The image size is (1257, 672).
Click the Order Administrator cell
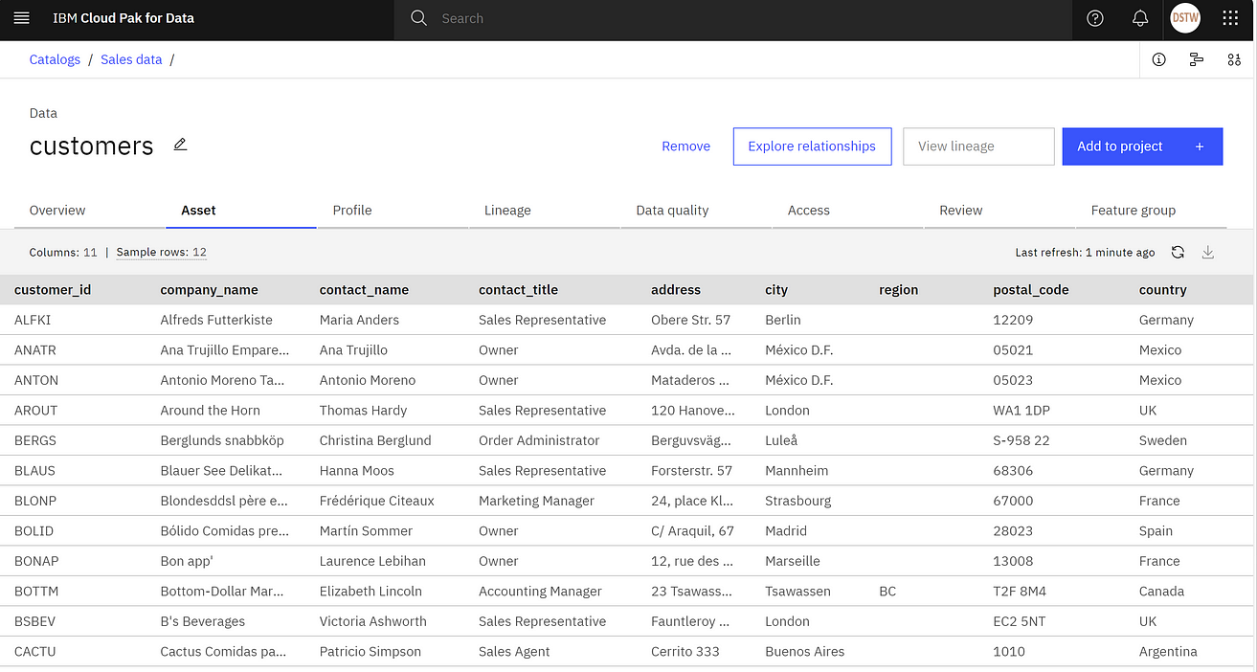(x=539, y=440)
